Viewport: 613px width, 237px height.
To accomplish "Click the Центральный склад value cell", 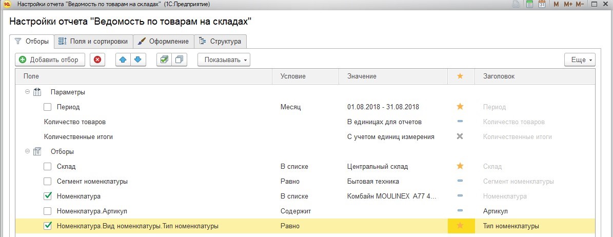I will (393, 167).
